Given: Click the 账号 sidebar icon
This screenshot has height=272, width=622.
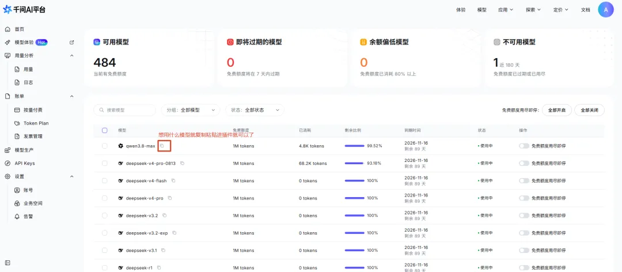Looking at the screenshot, I should pos(17,190).
